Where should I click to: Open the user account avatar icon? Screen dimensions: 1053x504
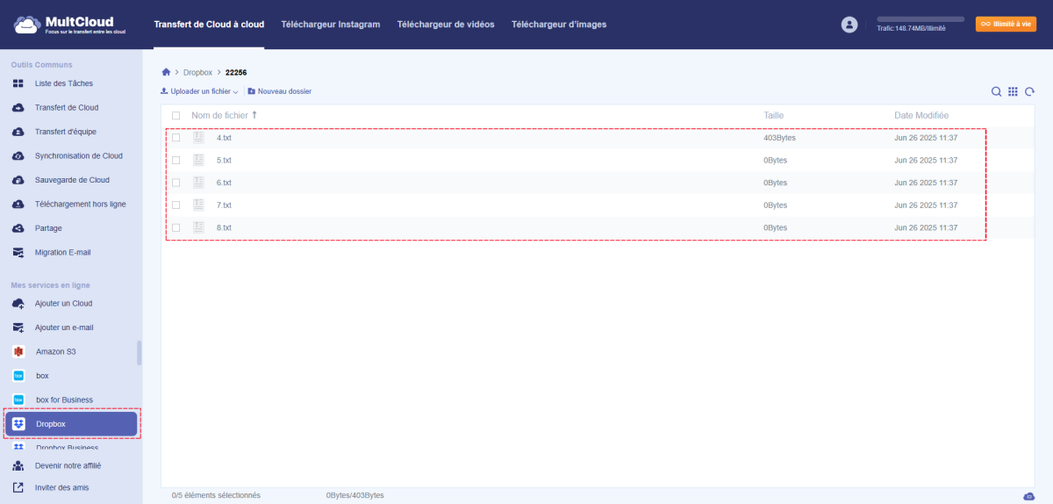tap(849, 25)
